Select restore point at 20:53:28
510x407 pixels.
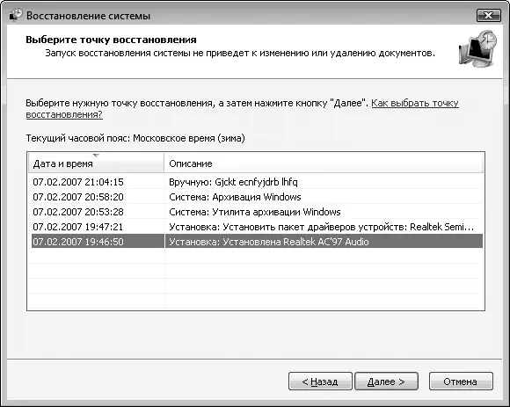click(257, 212)
